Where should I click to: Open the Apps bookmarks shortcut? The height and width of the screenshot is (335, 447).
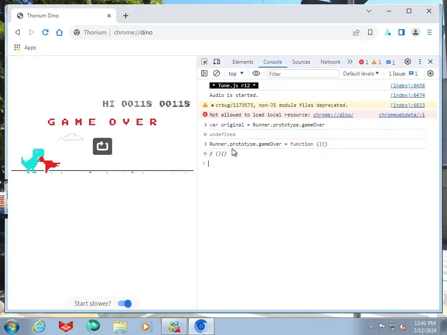[25, 48]
